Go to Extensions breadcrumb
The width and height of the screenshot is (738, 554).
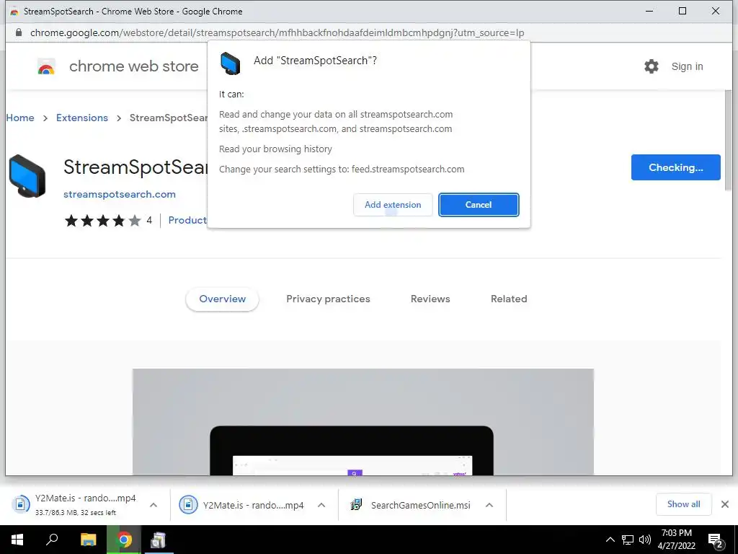(x=82, y=118)
